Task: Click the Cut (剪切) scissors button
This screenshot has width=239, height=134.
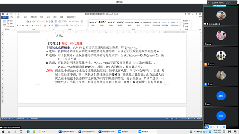Action: click(10, 20)
